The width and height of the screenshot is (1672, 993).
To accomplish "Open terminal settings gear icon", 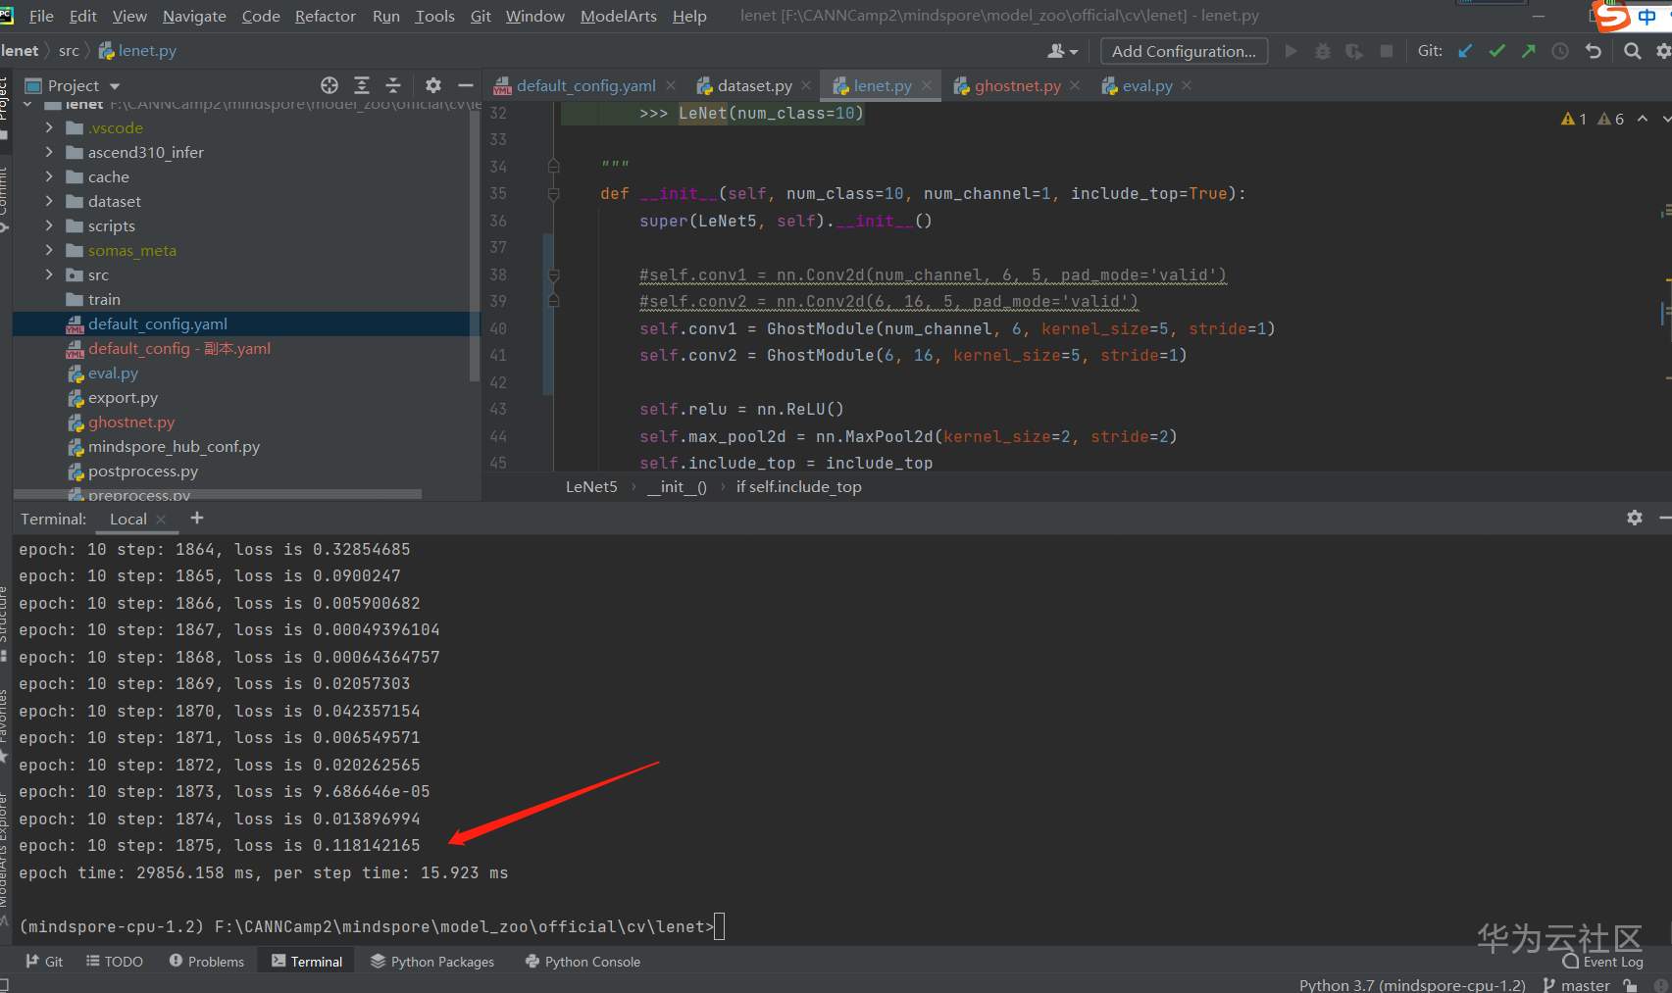I will click(1634, 518).
